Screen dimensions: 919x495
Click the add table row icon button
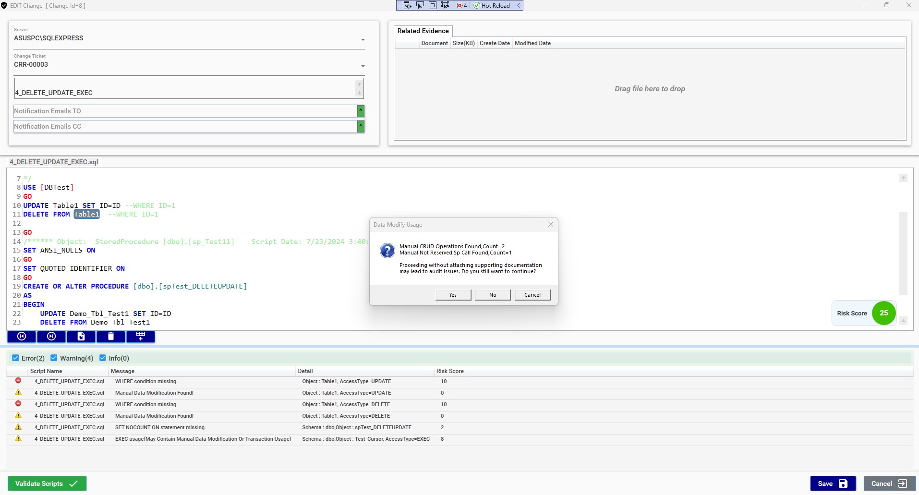click(x=141, y=337)
